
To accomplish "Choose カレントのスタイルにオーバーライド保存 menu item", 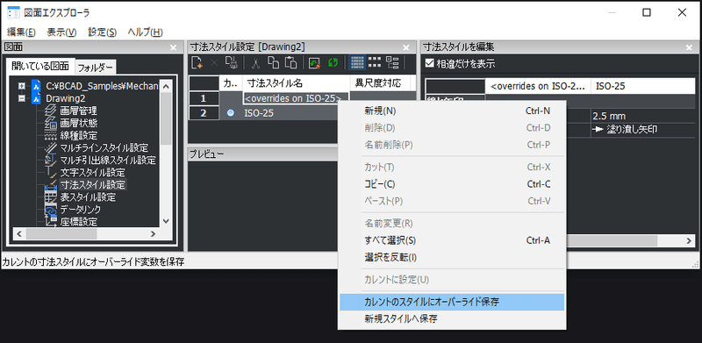I will click(x=452, y=303).
